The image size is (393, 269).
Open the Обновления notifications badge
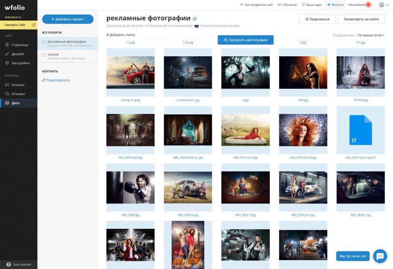[368, 5]
